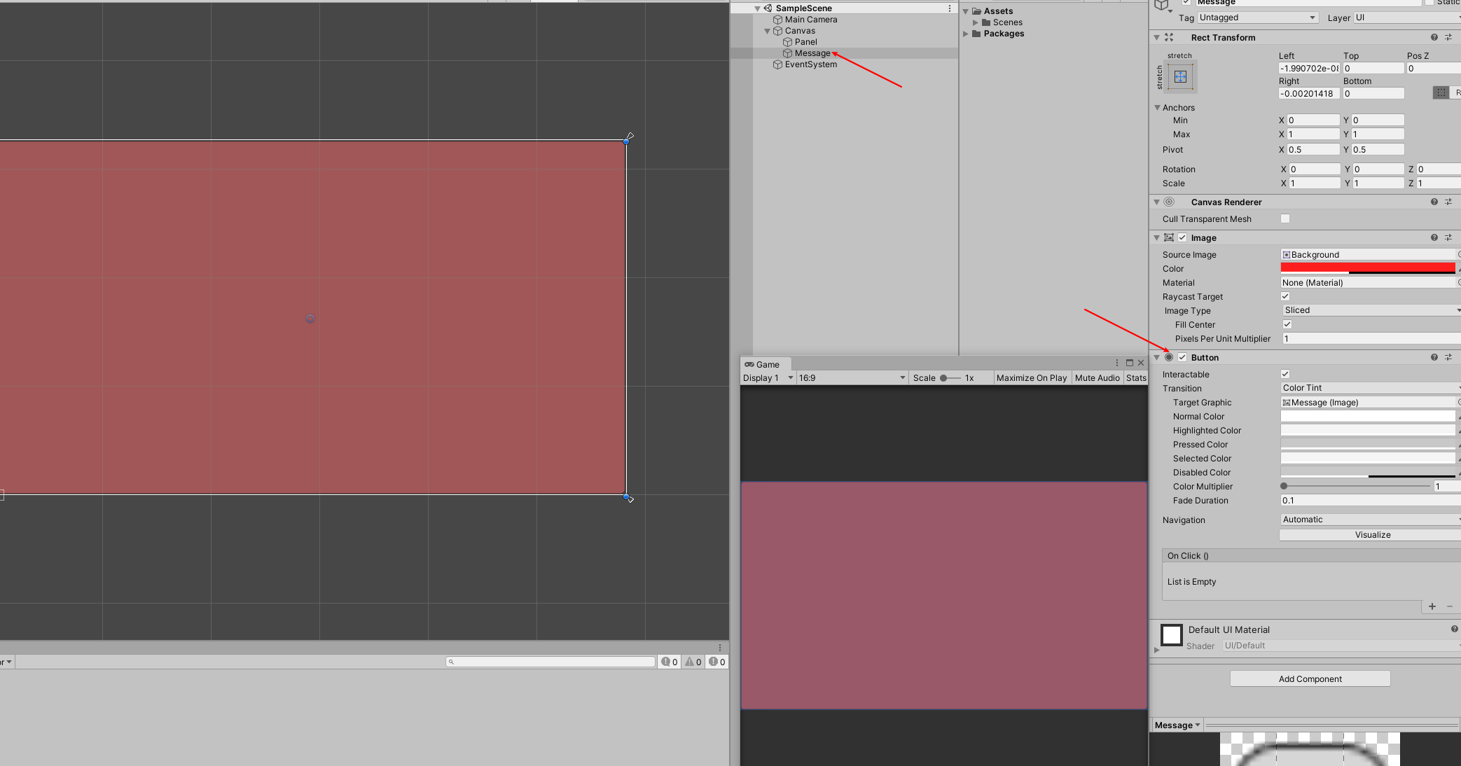Click the Button component help icon
Viewport: 1461px width, 766px height.
pyautogui.click(x=1434, y=358)
